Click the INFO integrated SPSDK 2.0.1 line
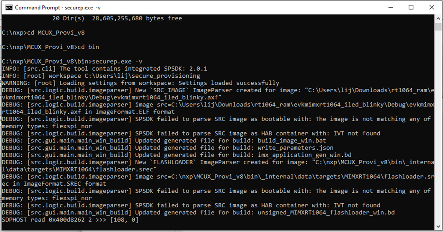Viewport: 443px width, 232px height. click(x=104, y=68)
